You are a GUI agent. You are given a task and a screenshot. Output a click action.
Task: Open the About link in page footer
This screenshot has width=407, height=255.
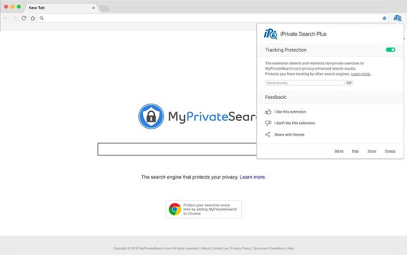tap(205, 248)
